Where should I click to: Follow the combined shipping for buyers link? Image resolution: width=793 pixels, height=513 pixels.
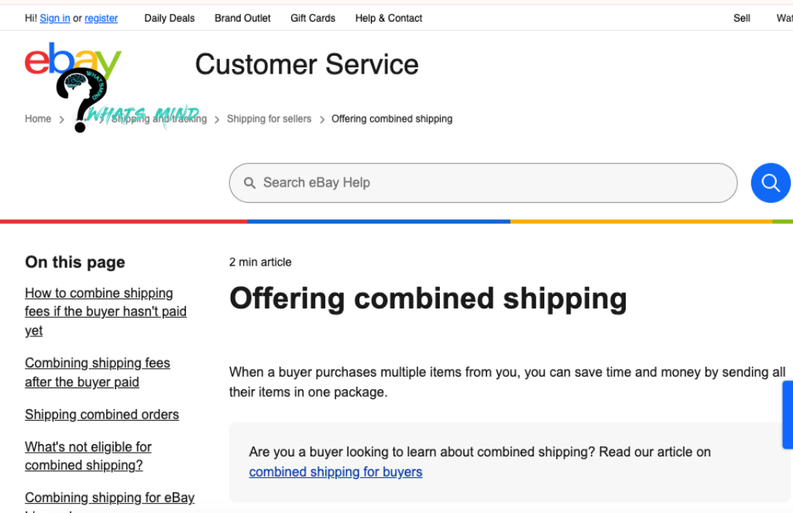335,472
